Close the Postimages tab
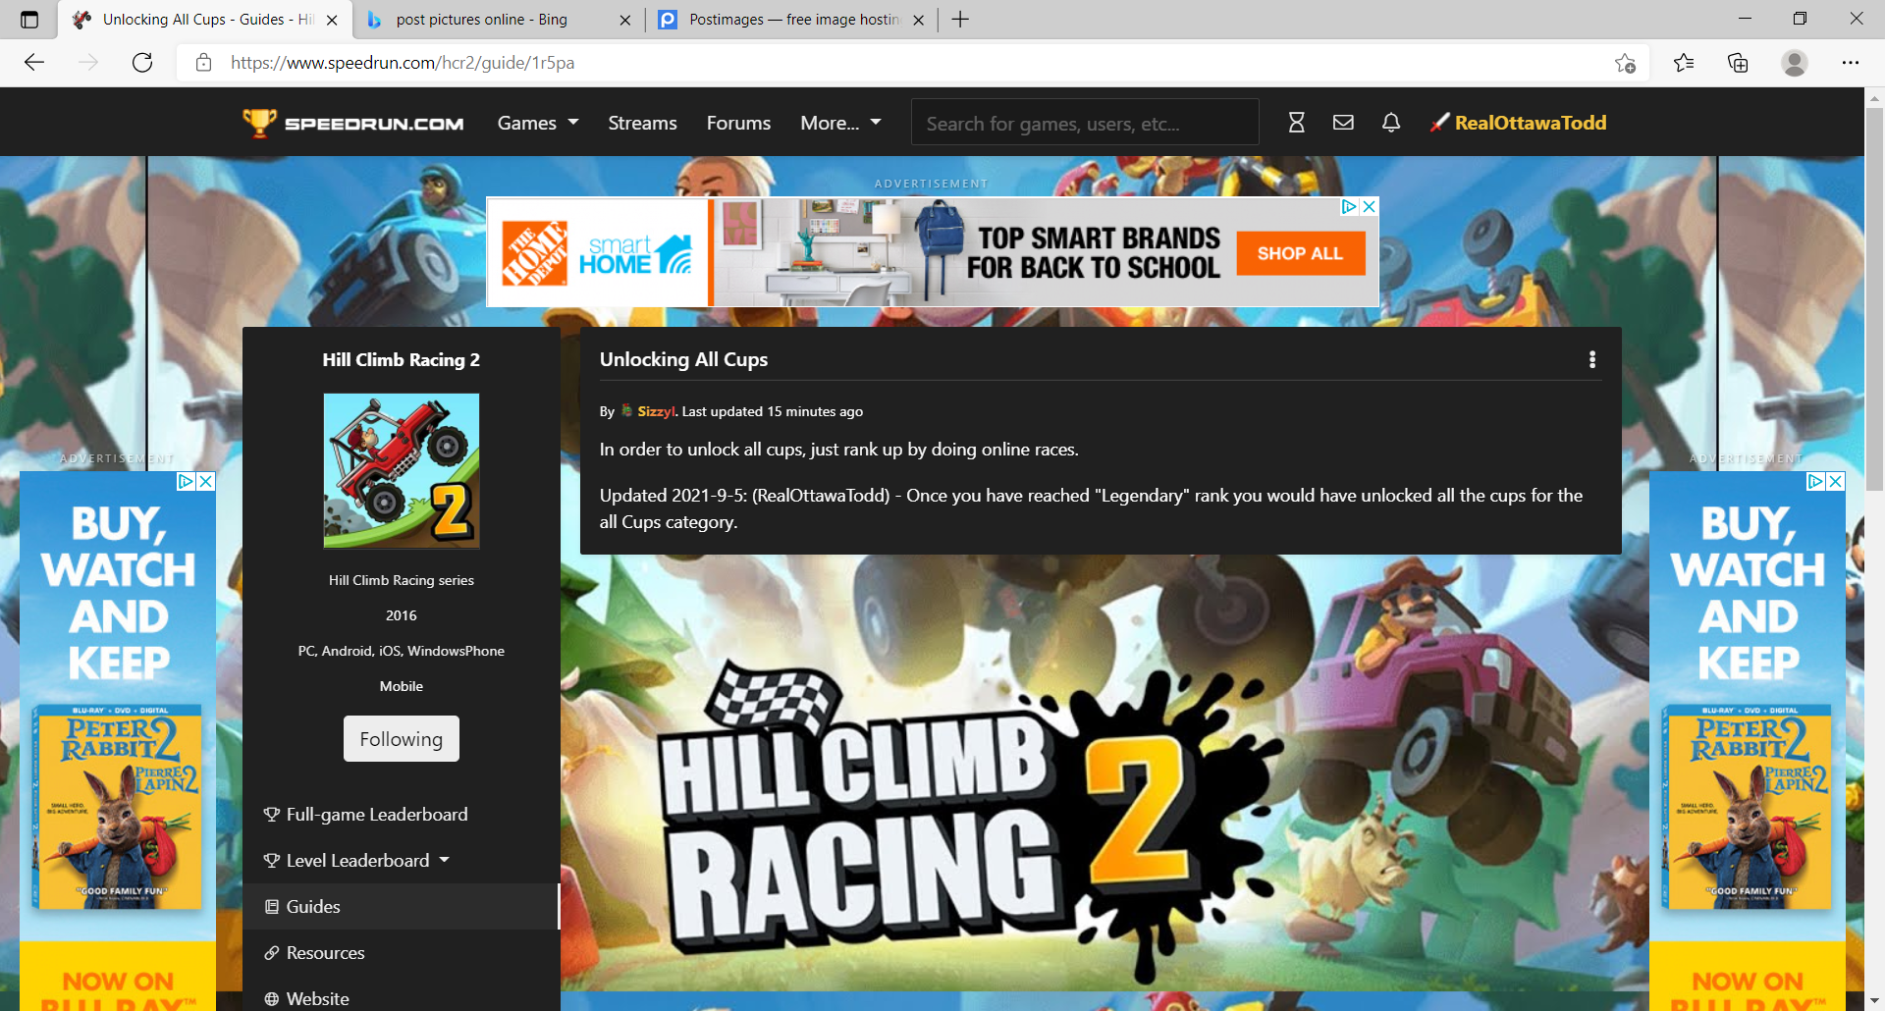This screenshot has width=1885, height=1011. point(918,20)
